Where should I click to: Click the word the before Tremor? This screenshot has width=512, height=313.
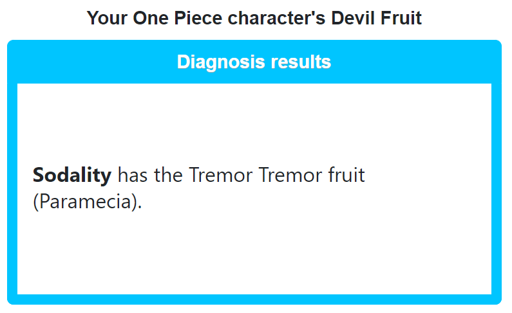(168, 175)
